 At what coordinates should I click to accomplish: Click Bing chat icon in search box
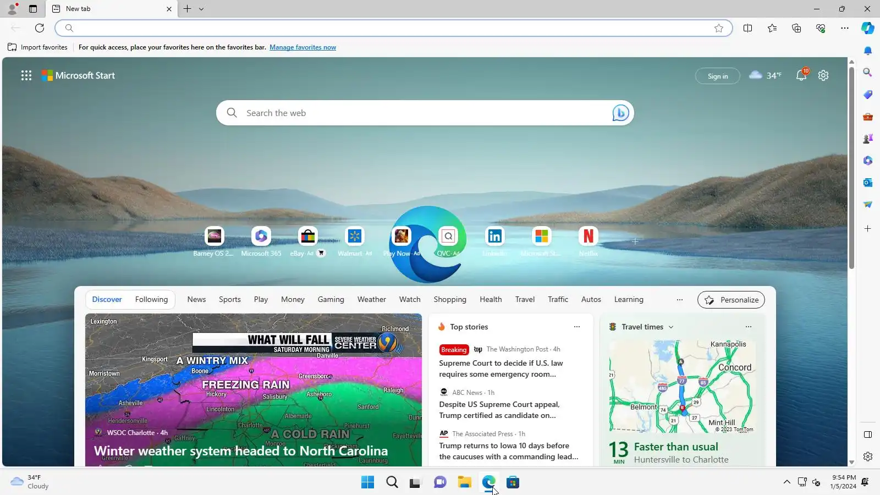(x=620, y=113)
